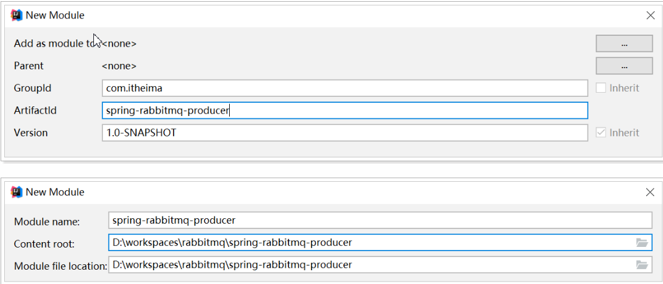Click the IntelliJ icon in the GroupId dialog title bar

pos(17,16)
